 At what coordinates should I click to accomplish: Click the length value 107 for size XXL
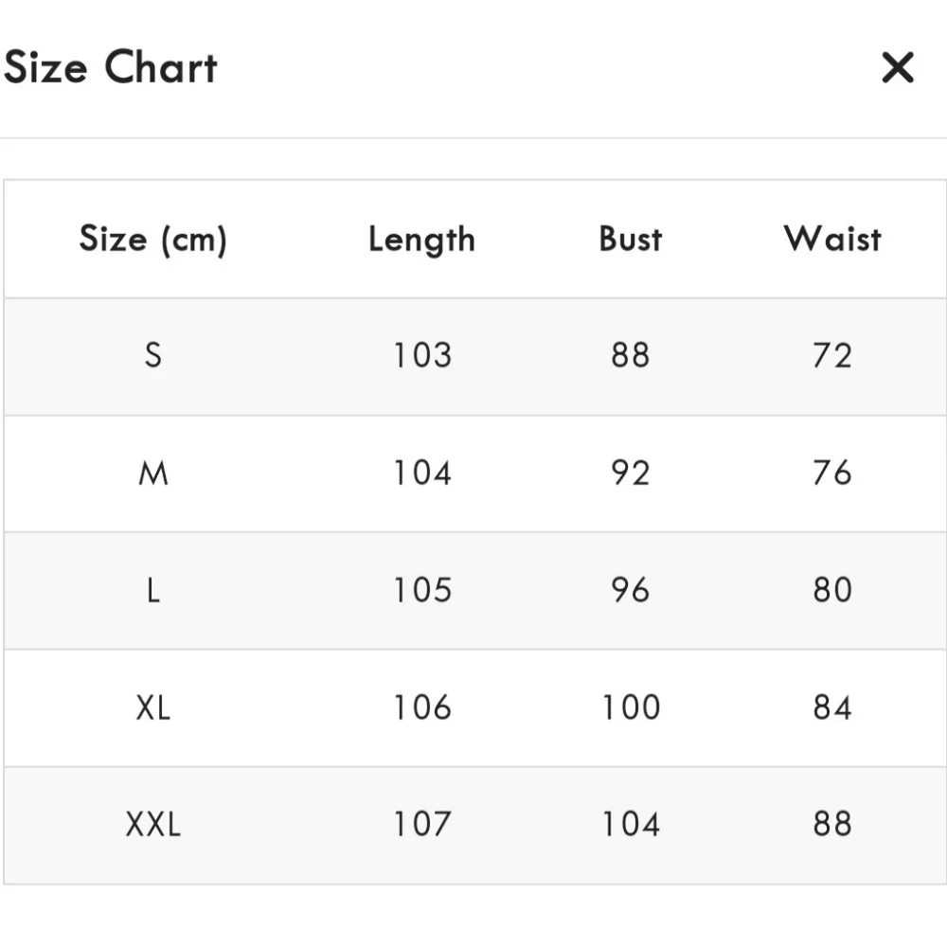(421, 824)
